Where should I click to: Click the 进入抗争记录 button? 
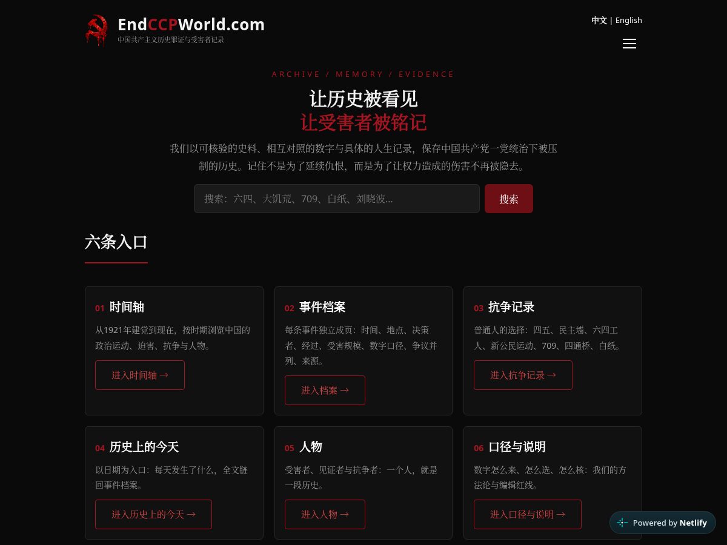click(523, 375)
